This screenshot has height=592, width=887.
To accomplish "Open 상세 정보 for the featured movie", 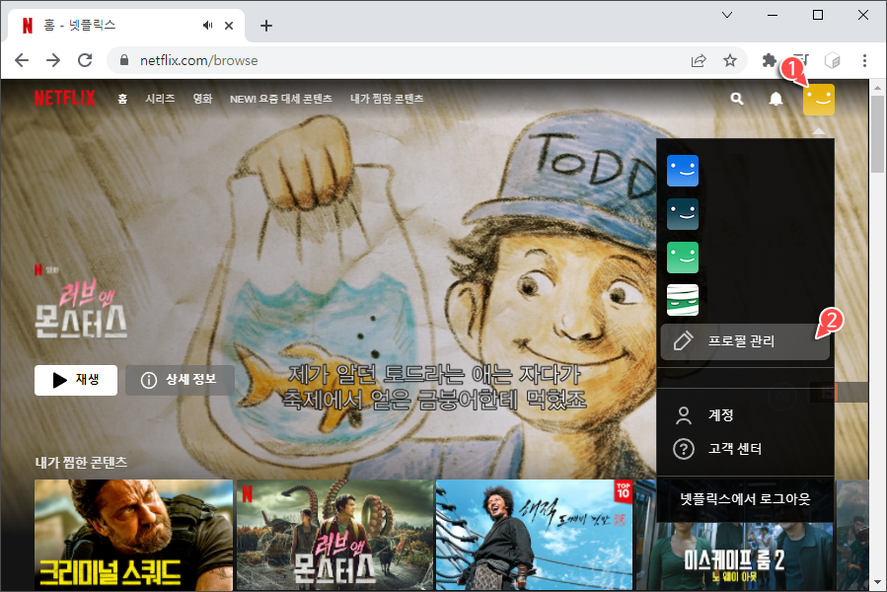I will tap(180, 380).
